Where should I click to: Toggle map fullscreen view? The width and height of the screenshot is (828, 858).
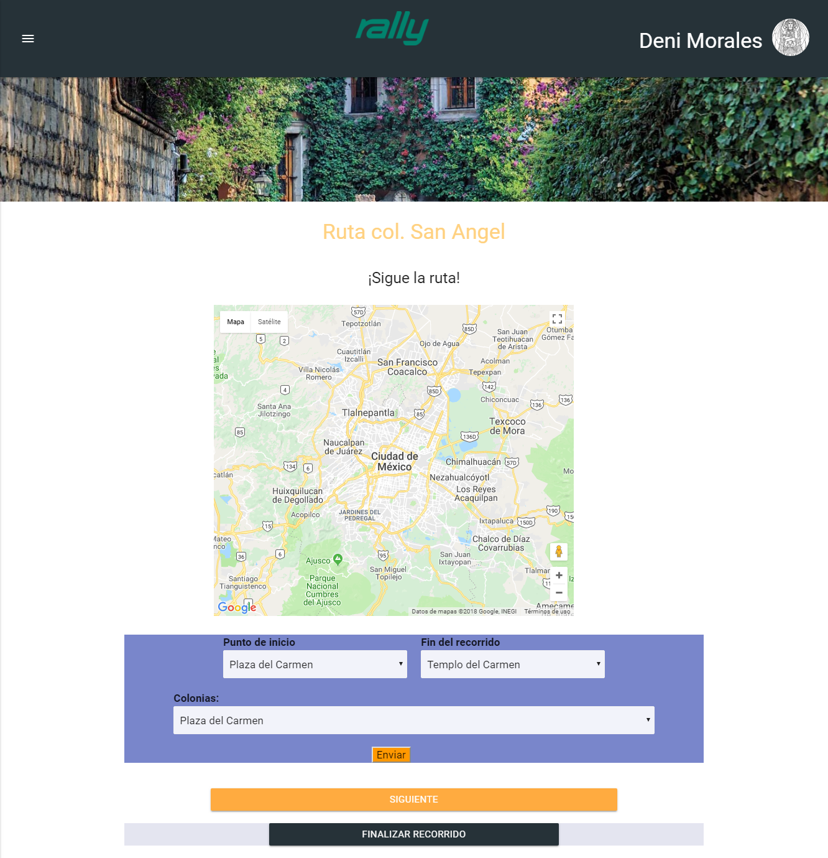pos(557,318)
